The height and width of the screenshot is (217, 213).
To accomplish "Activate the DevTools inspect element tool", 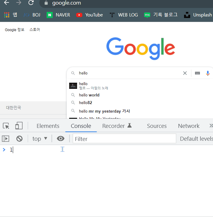I will (6, 126).
